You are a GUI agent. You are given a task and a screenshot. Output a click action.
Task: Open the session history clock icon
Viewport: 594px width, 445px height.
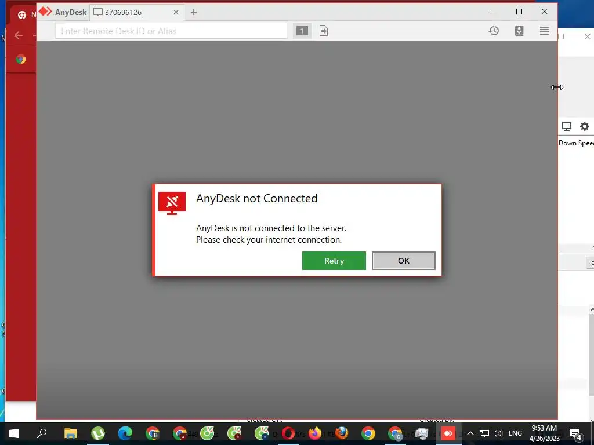[494, 31]
